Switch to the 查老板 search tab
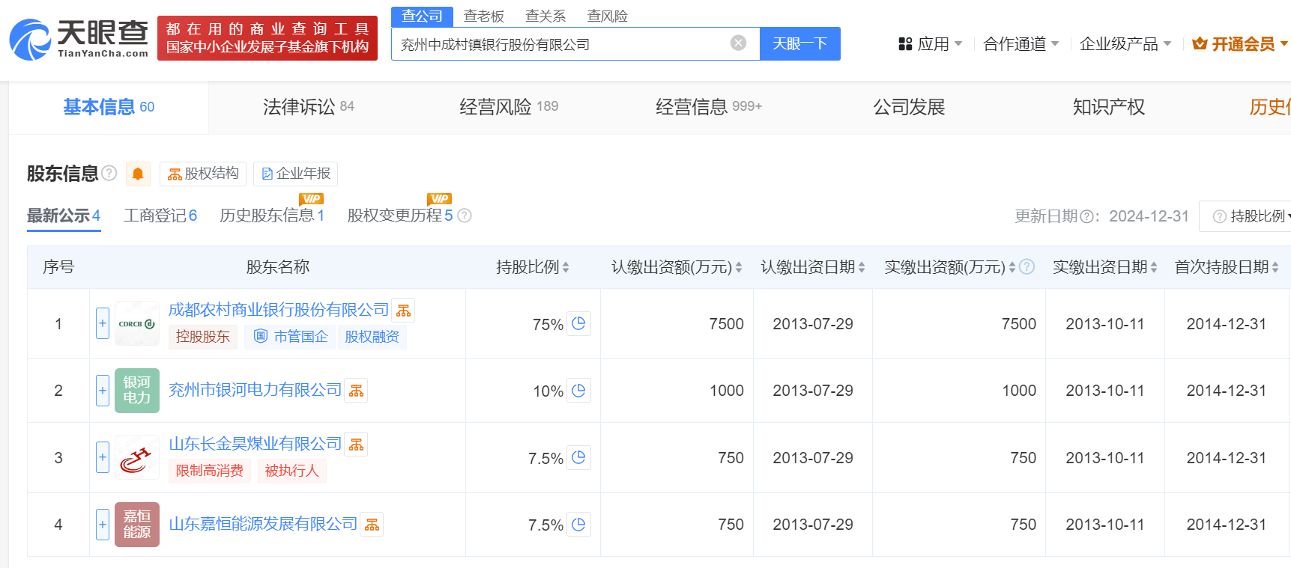The image size is (1291, 568). [x=484, y=16]
